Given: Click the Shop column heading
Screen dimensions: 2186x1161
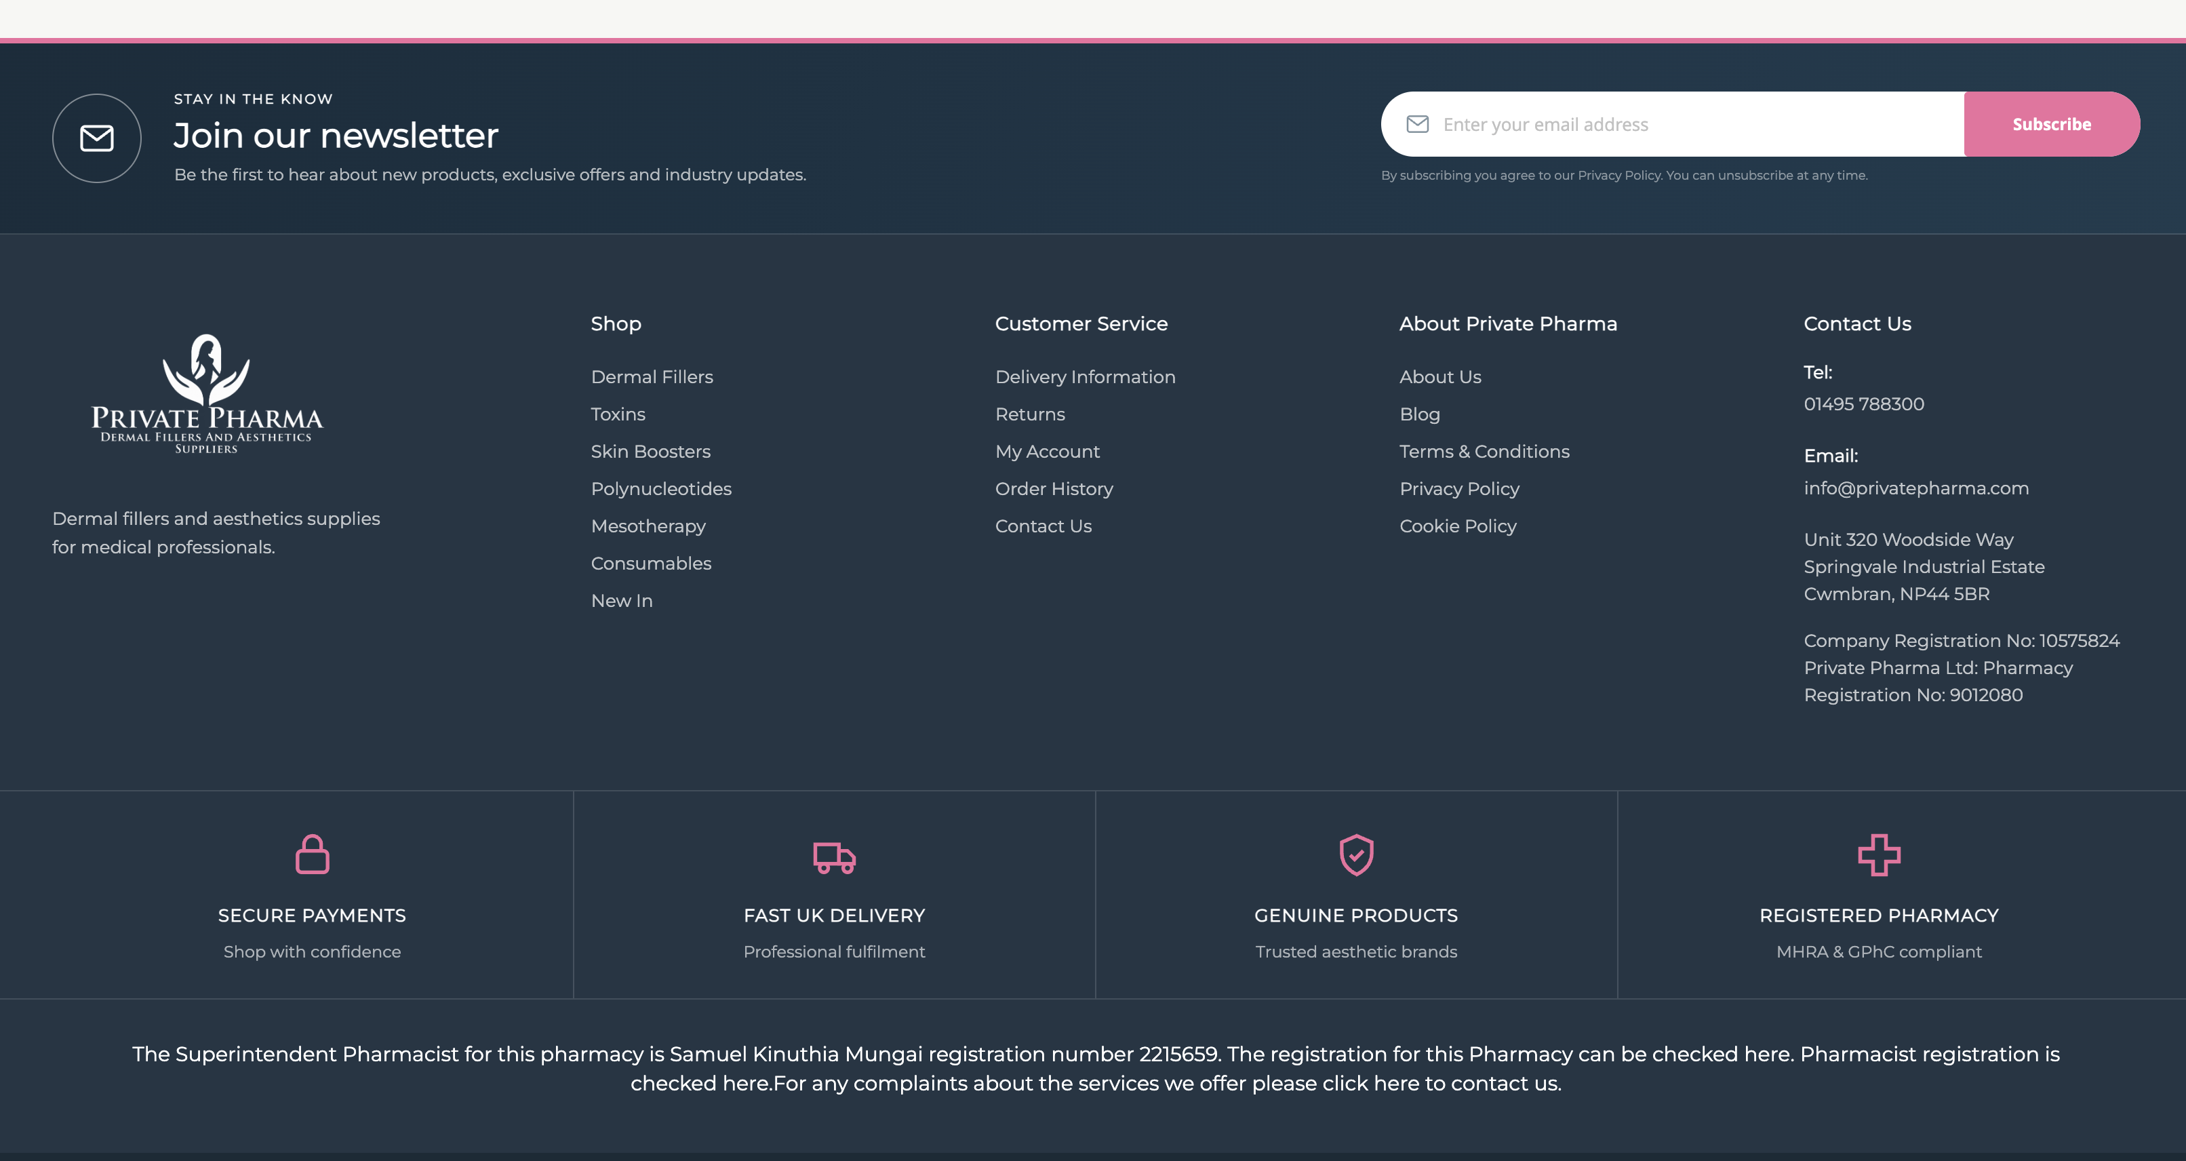Looking at the screenshot, I should 616,323.
